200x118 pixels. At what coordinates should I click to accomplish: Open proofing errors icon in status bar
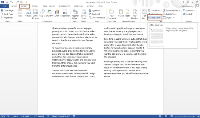48,116
